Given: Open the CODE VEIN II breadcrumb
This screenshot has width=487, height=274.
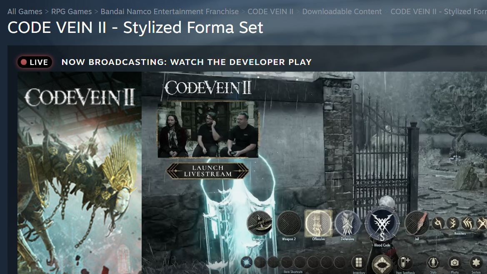Looking at the screenshot, I should (x=270, y=12).
